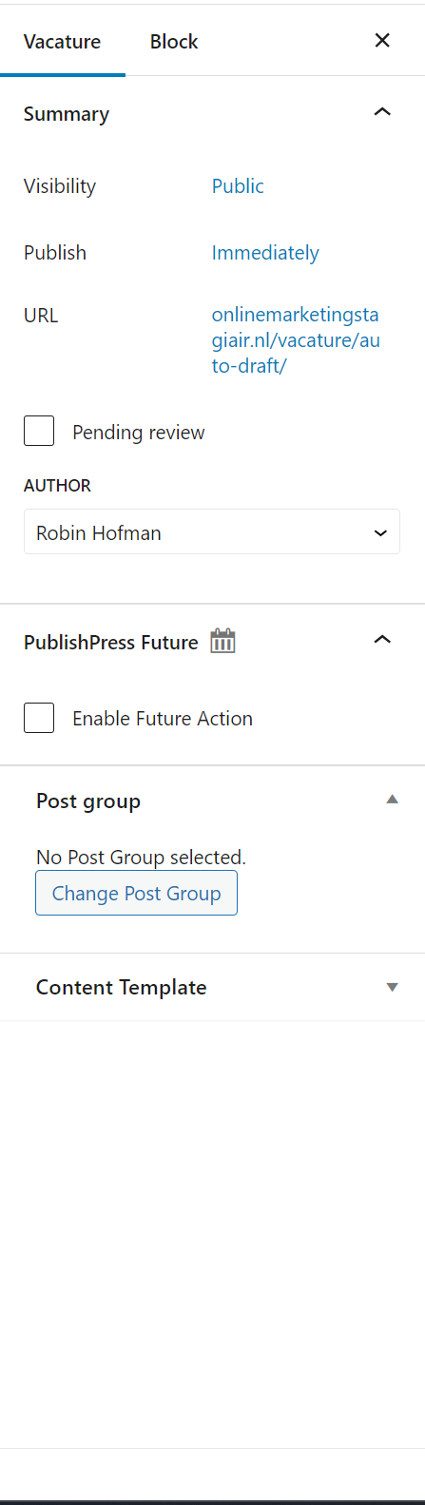This screenshot has width=425, height=1505.
Task: Enable Future Action checkbox
Action: point(39,717)
